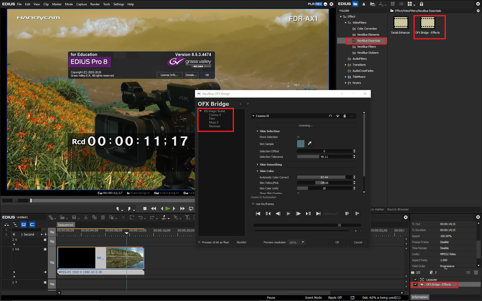The width and height of the screenshot is (482, 301).
Task: Expand Keyers folder in Effect tree
Action: pyautogui.click(x=346, y=83)
